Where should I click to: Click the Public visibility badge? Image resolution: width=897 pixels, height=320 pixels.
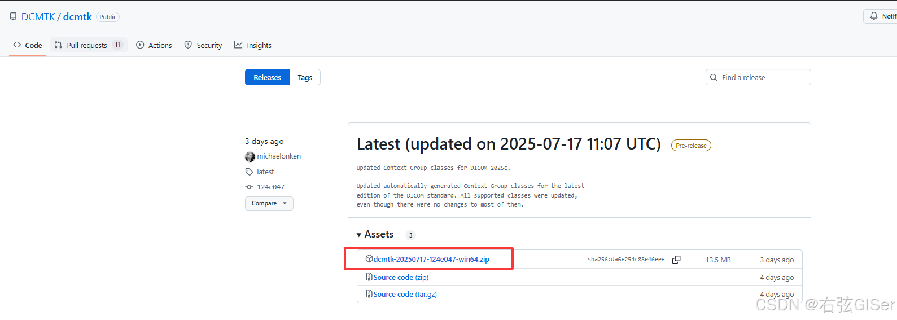(108, 17)
